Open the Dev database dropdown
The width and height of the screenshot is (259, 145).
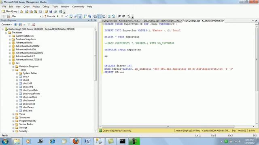40,16
